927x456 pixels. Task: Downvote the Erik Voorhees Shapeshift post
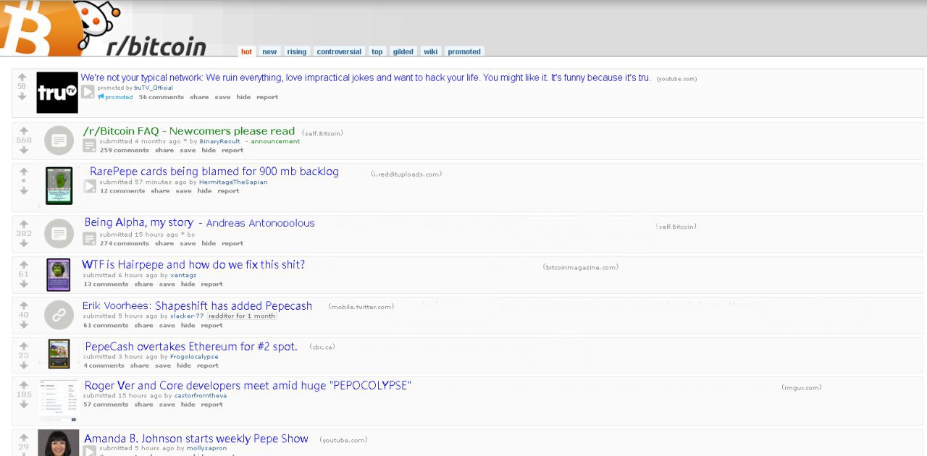[24, 324]
